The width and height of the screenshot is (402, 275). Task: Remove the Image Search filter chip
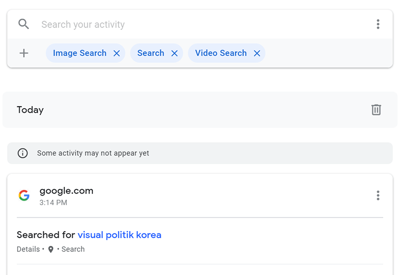[117, 53]
